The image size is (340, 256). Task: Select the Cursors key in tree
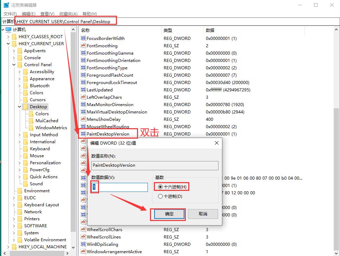tap(38, 100)
